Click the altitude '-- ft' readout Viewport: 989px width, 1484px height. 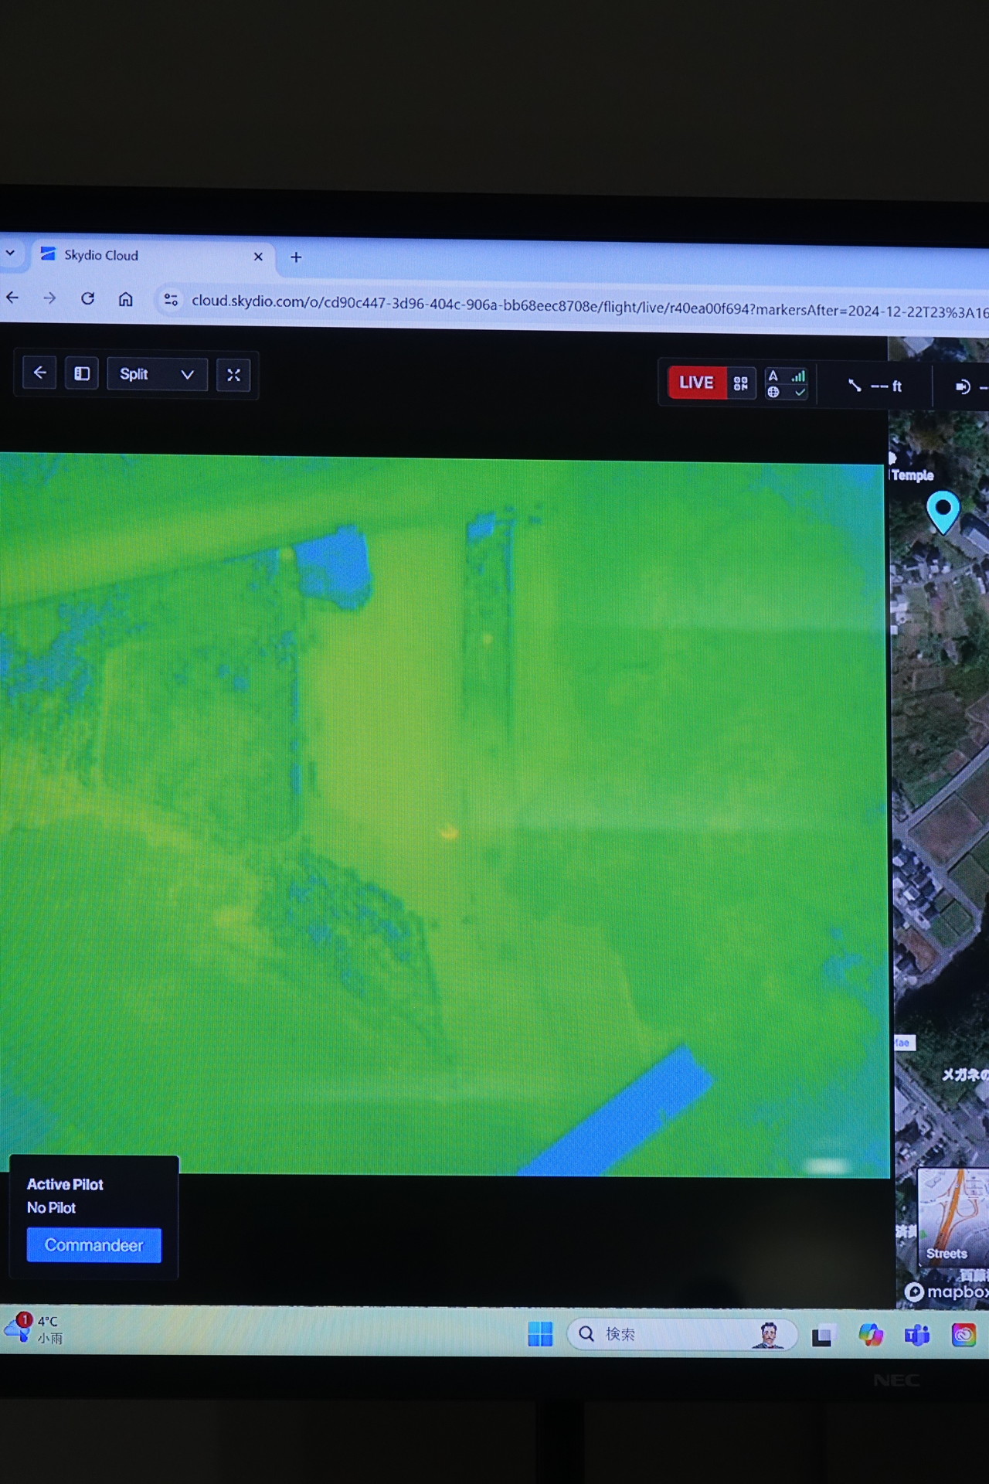tap(875, 386)
